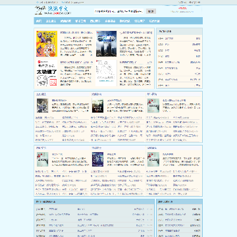The image size is (237, 237).
Task: Open the plum blossom cover in the third category block
Action: 153,105
